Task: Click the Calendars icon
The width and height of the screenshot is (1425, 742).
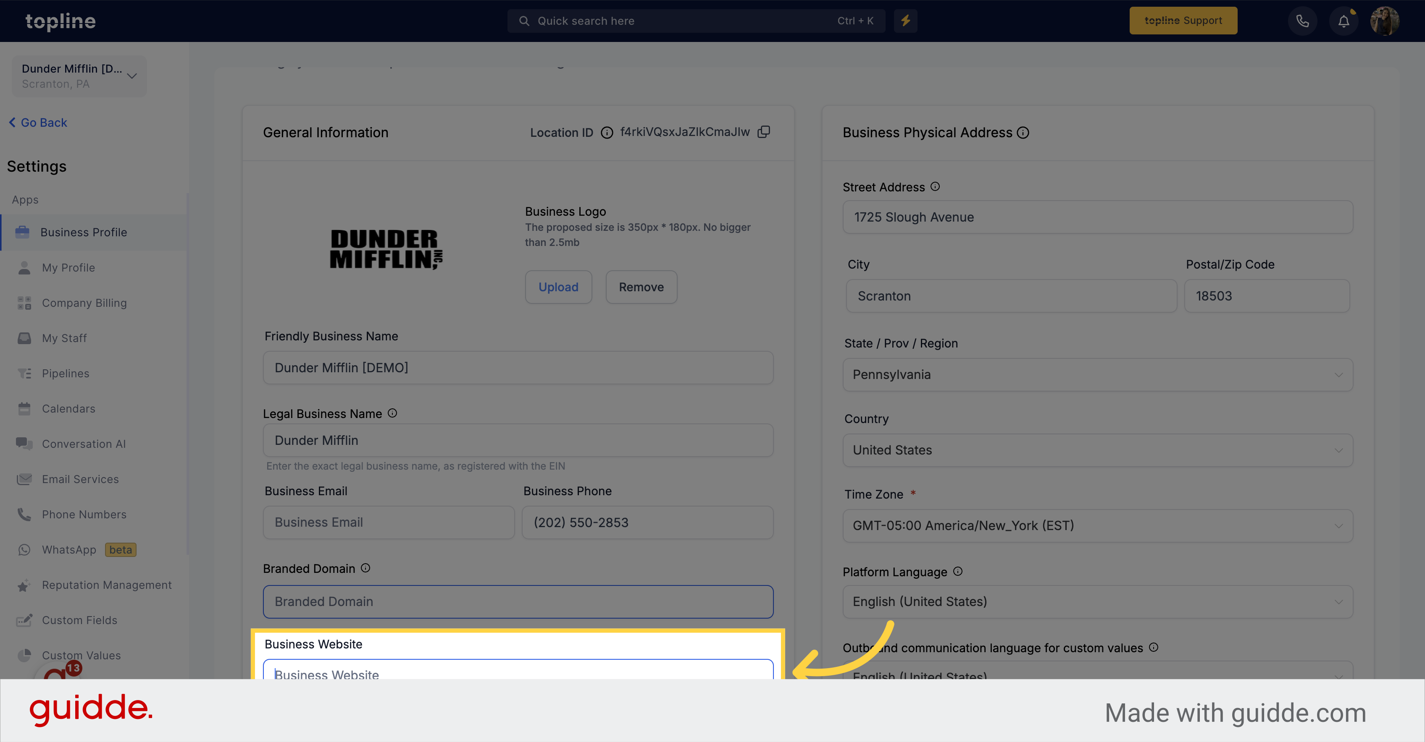Action: [24, 409]
